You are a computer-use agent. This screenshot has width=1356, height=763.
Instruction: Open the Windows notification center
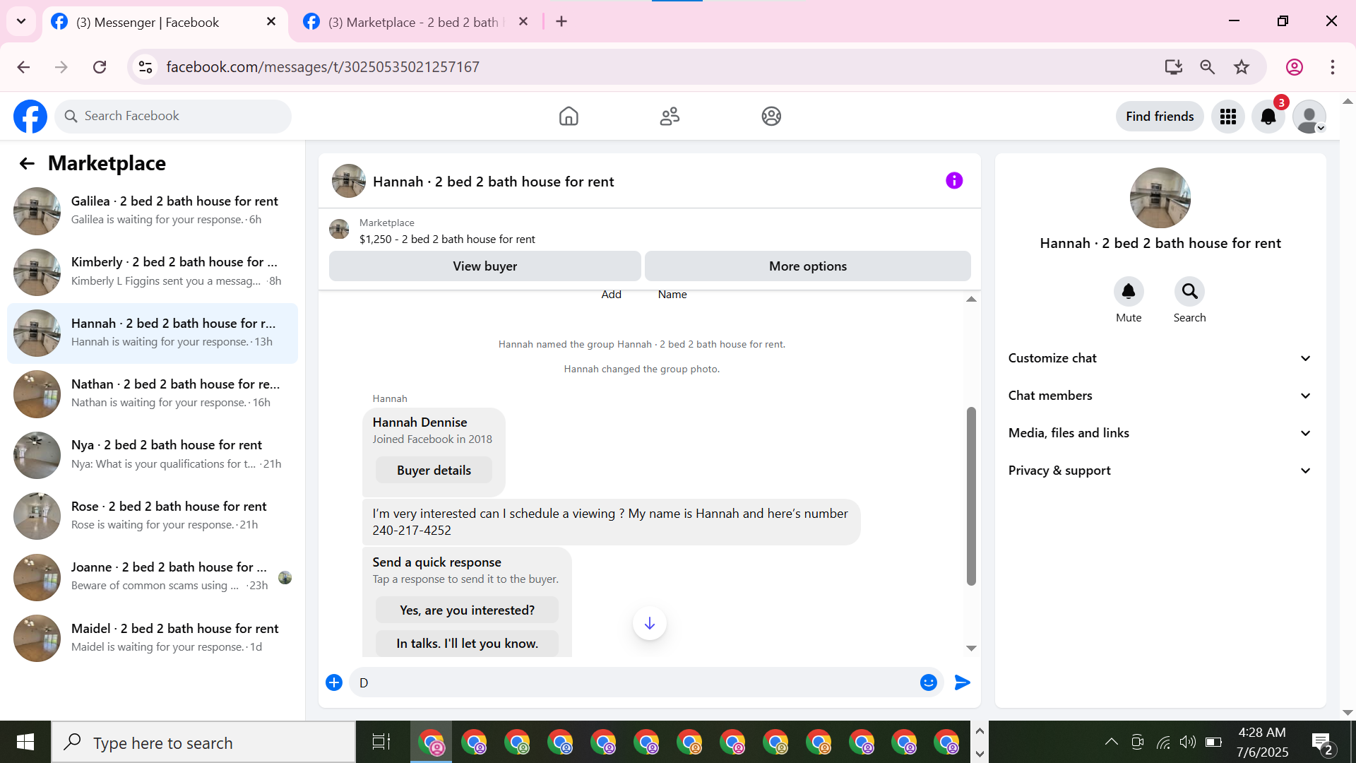(1322, 743)
